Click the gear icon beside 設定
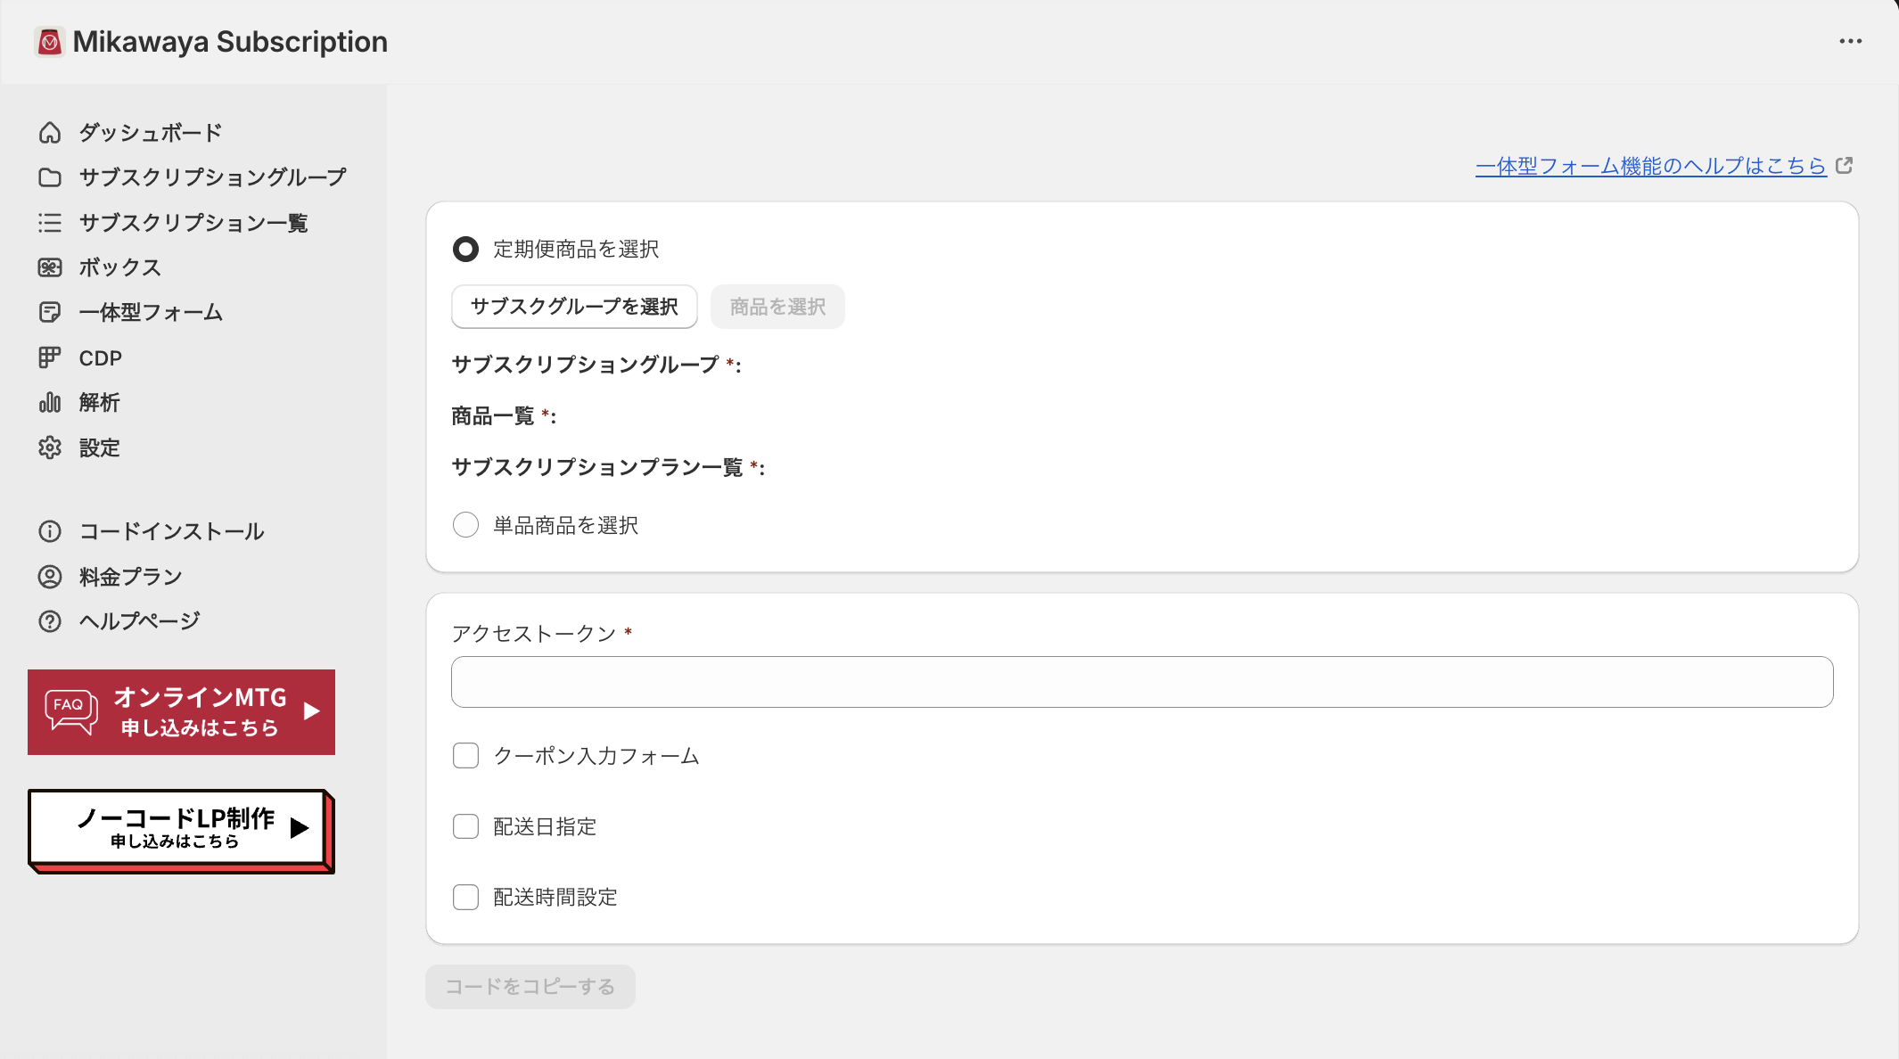 tap(50, 447)
